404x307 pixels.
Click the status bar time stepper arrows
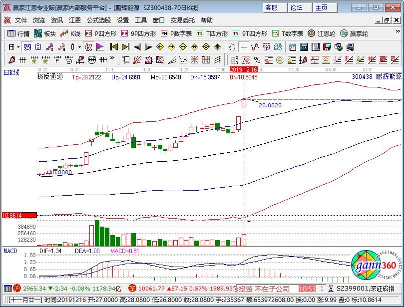(322, 289)
